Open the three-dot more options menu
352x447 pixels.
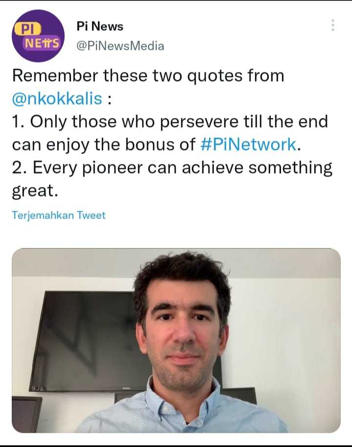click(x=332, y=25)
